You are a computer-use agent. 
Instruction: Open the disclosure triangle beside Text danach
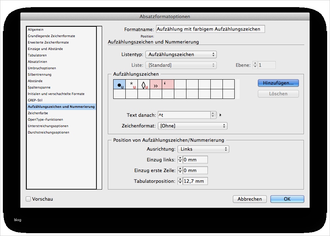coord(220,115)
